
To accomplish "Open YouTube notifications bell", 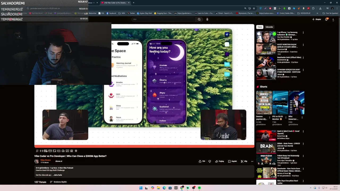I will 326,19.
